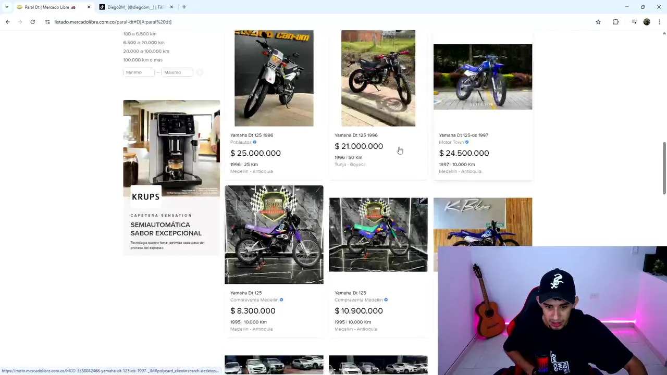Click the Semiautomática Sabor Excepcional ad text
The height and width of the screenshot is (375, 667).
pos(166,229)
